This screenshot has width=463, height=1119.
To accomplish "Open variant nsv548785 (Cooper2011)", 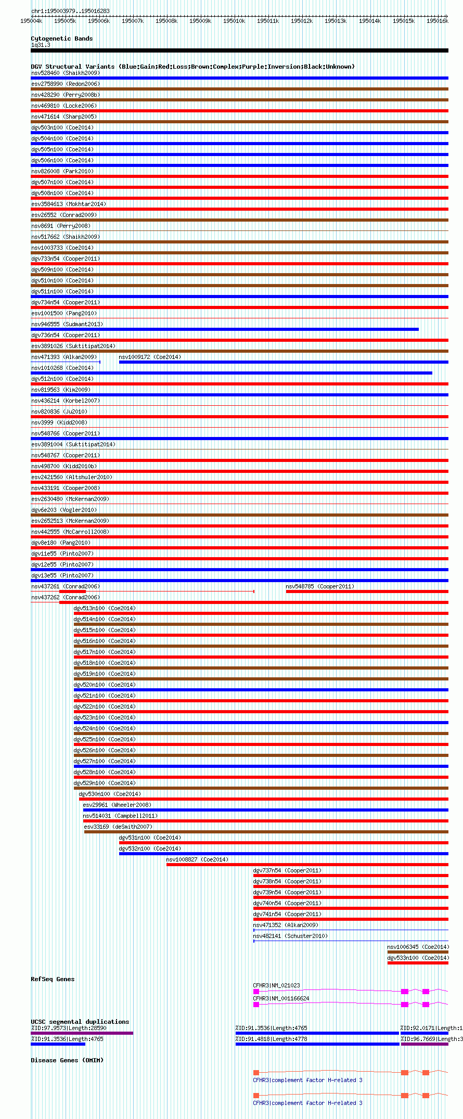I will [319, 586].
